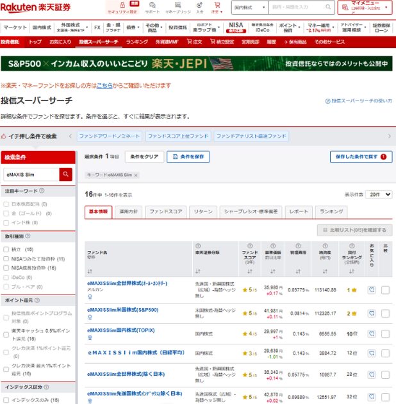
Task: Favorite the TOPIX fund heart icon
Action: [372, 334]
